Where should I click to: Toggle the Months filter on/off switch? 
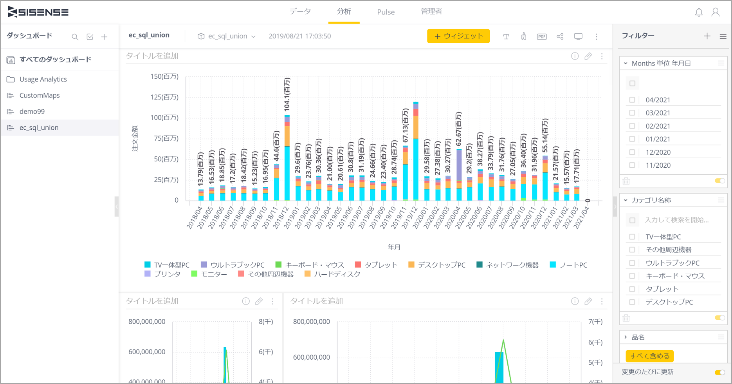point(720,181)
